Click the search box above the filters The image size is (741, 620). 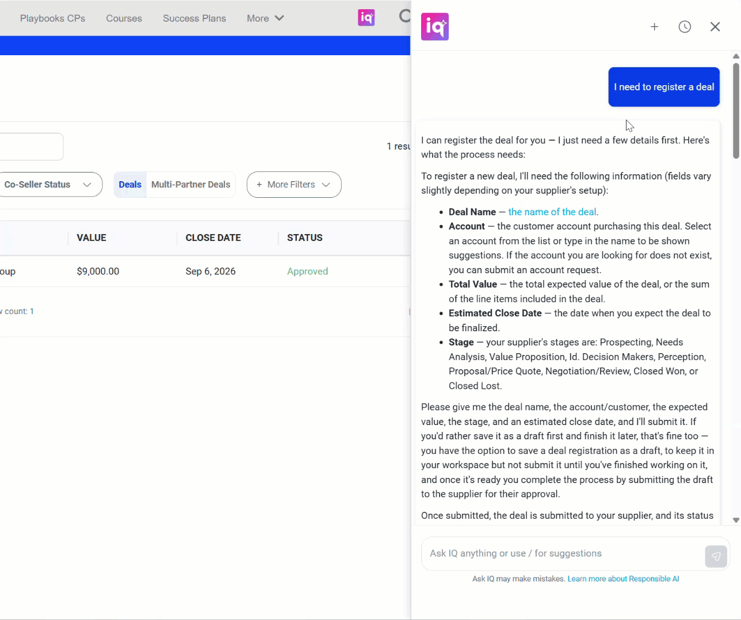tap(31, 147)
